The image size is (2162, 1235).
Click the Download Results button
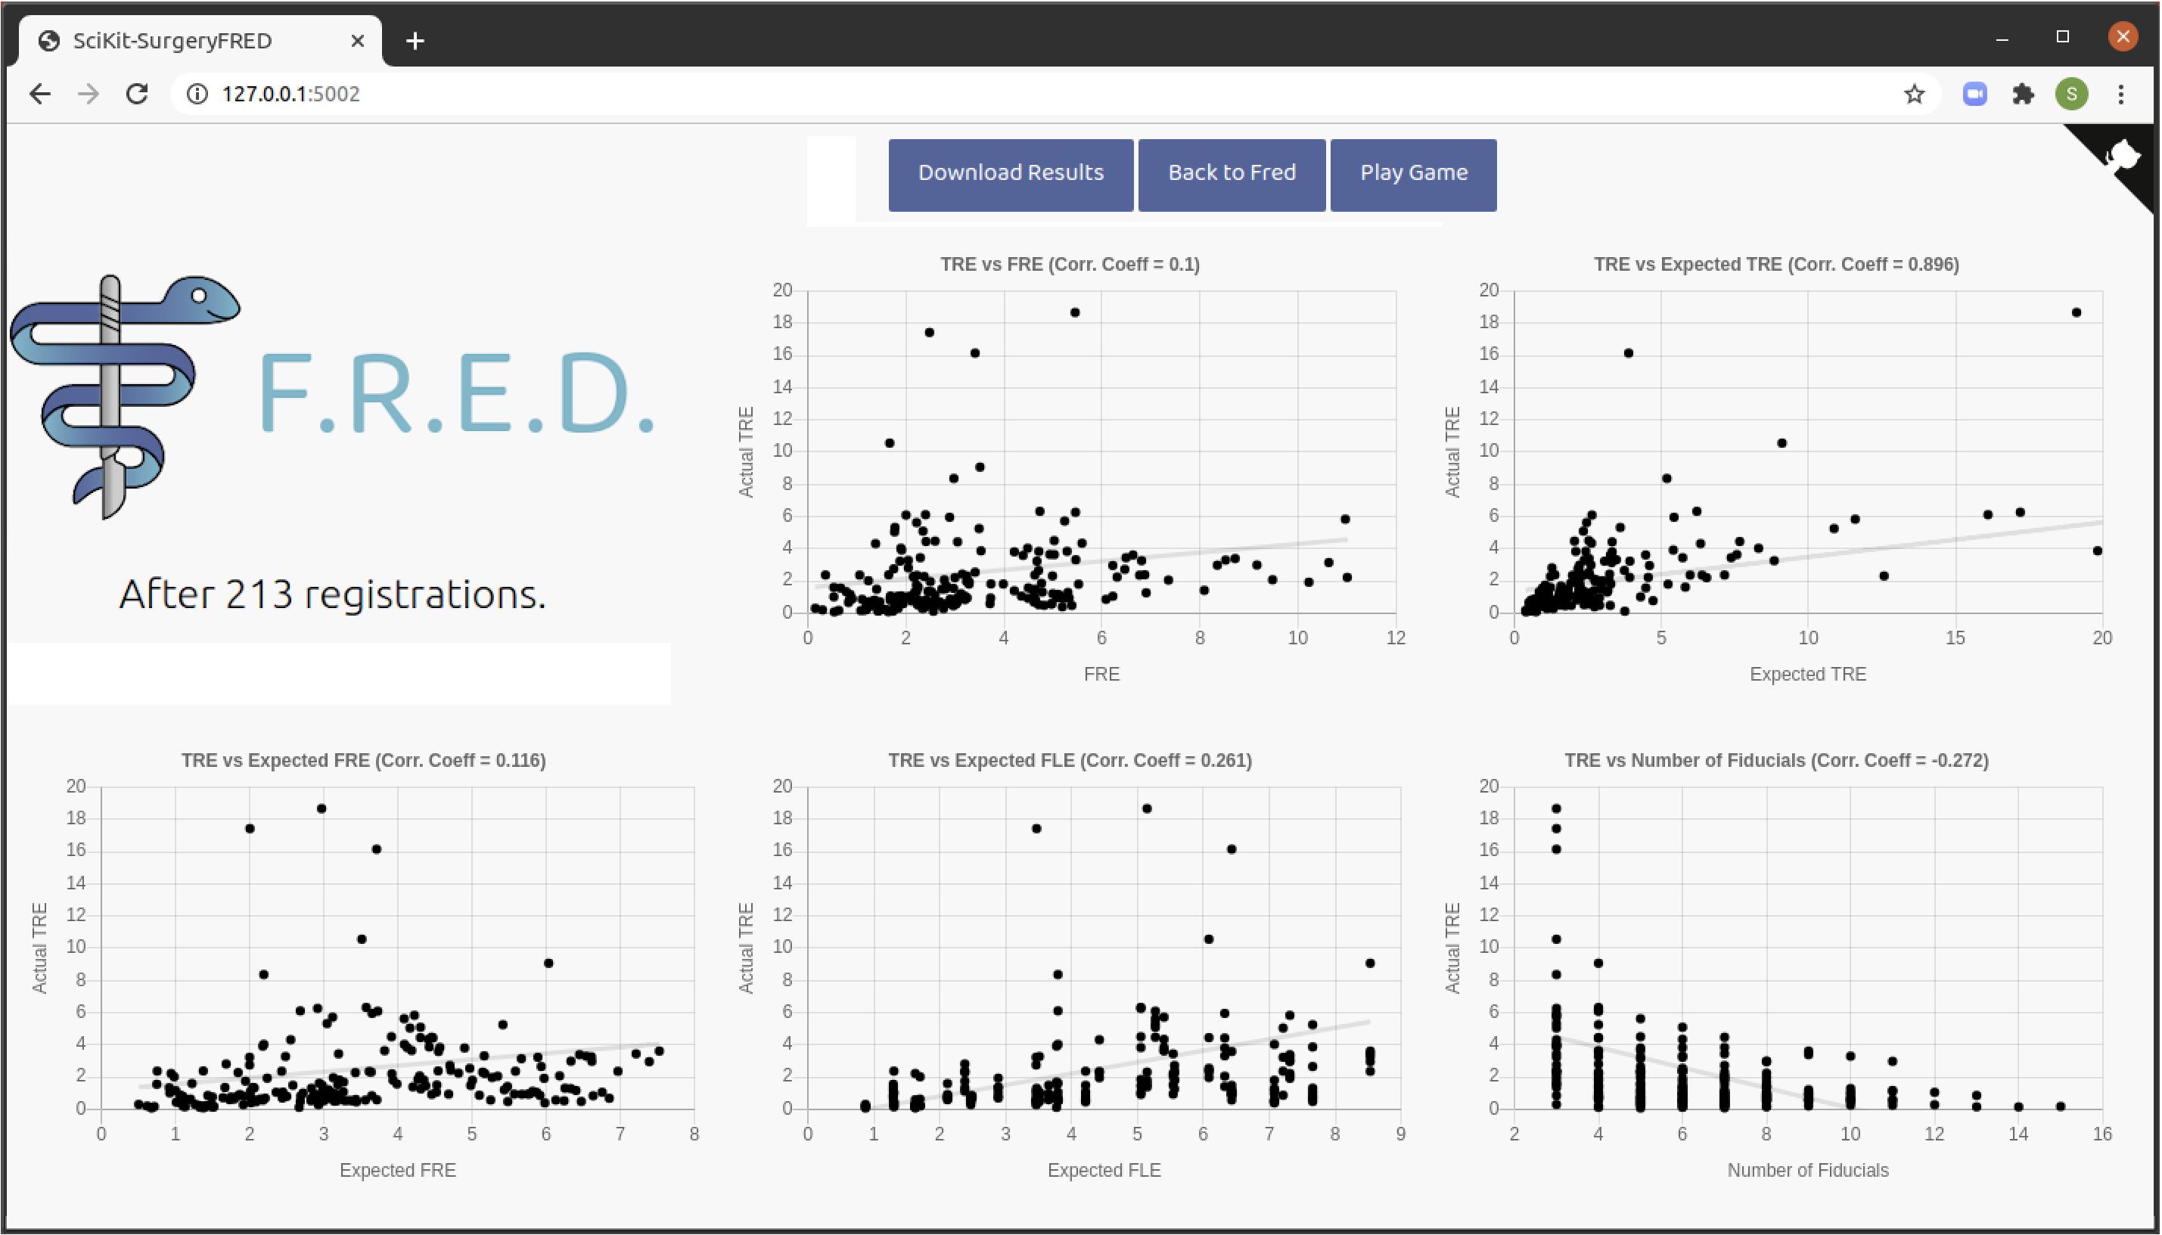click(1010, 174)
